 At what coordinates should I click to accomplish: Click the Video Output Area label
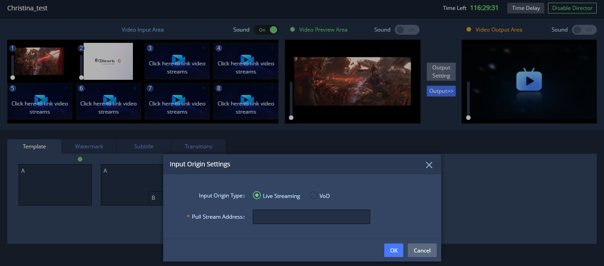[x=499, y=30]
